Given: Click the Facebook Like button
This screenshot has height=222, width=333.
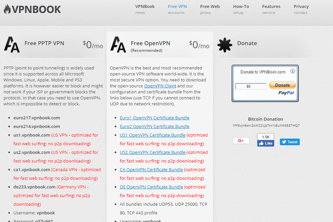Looking at the screenshot, I should [266, 144].
